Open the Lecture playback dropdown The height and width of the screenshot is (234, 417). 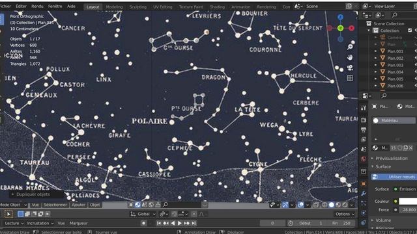pyautogui.click(x=14, y=223)
